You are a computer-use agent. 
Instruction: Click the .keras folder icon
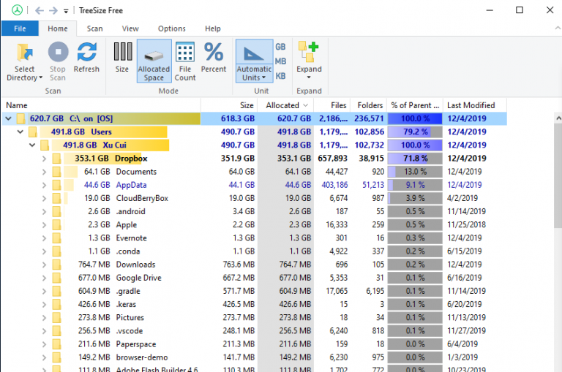[x=56, y=304]
